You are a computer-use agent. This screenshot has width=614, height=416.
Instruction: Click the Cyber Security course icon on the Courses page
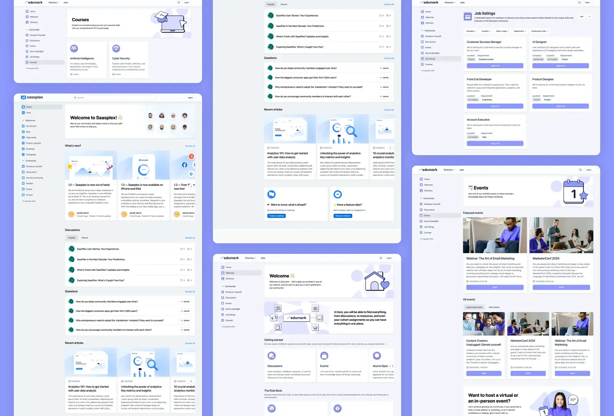[x=116, y=48]
